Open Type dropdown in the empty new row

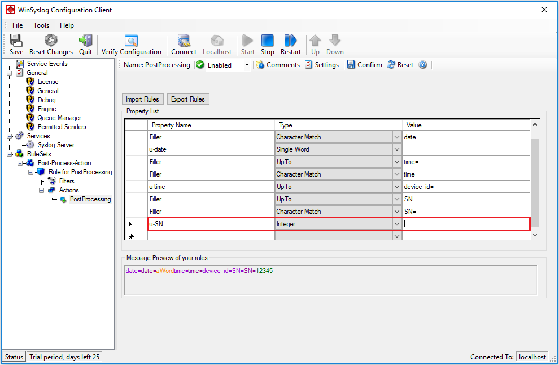[x=397, y=236]
